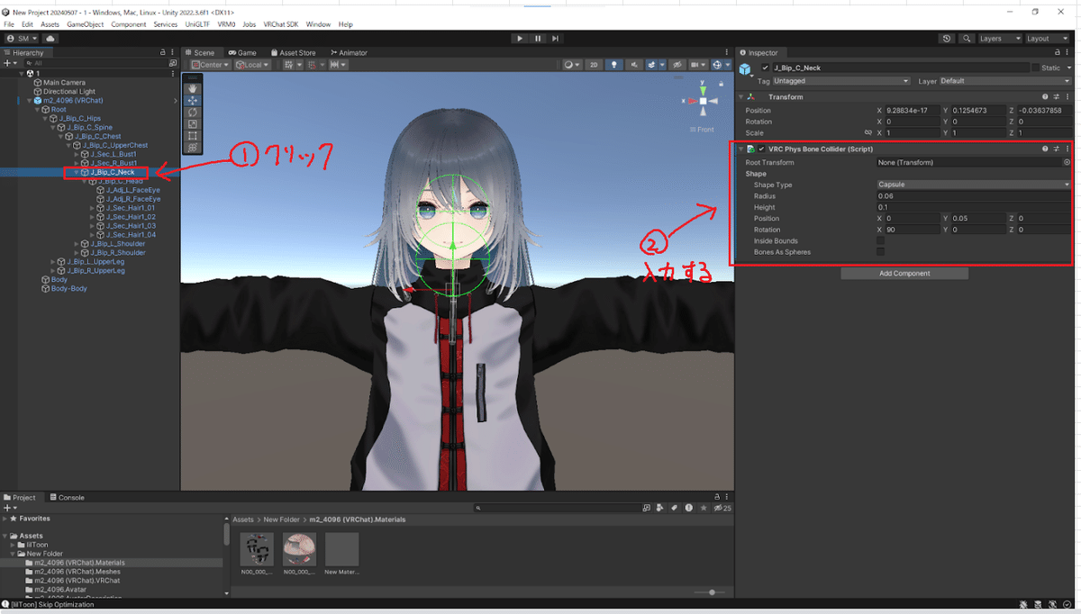The height and width of the screenshot is (614, 1081).
Task: Click the Pause button
Action: [x=538, y=39]
